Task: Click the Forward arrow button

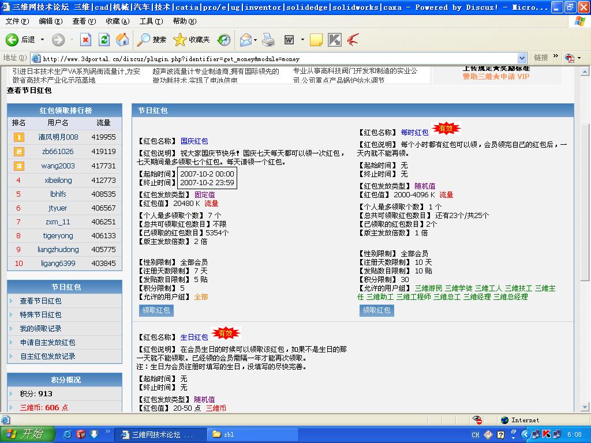Action: click(58, 40)
